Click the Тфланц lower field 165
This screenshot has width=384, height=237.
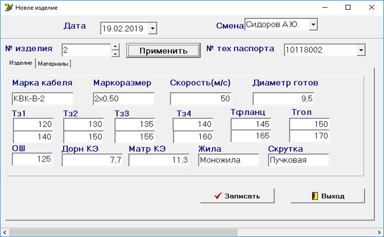pos(251,136)
